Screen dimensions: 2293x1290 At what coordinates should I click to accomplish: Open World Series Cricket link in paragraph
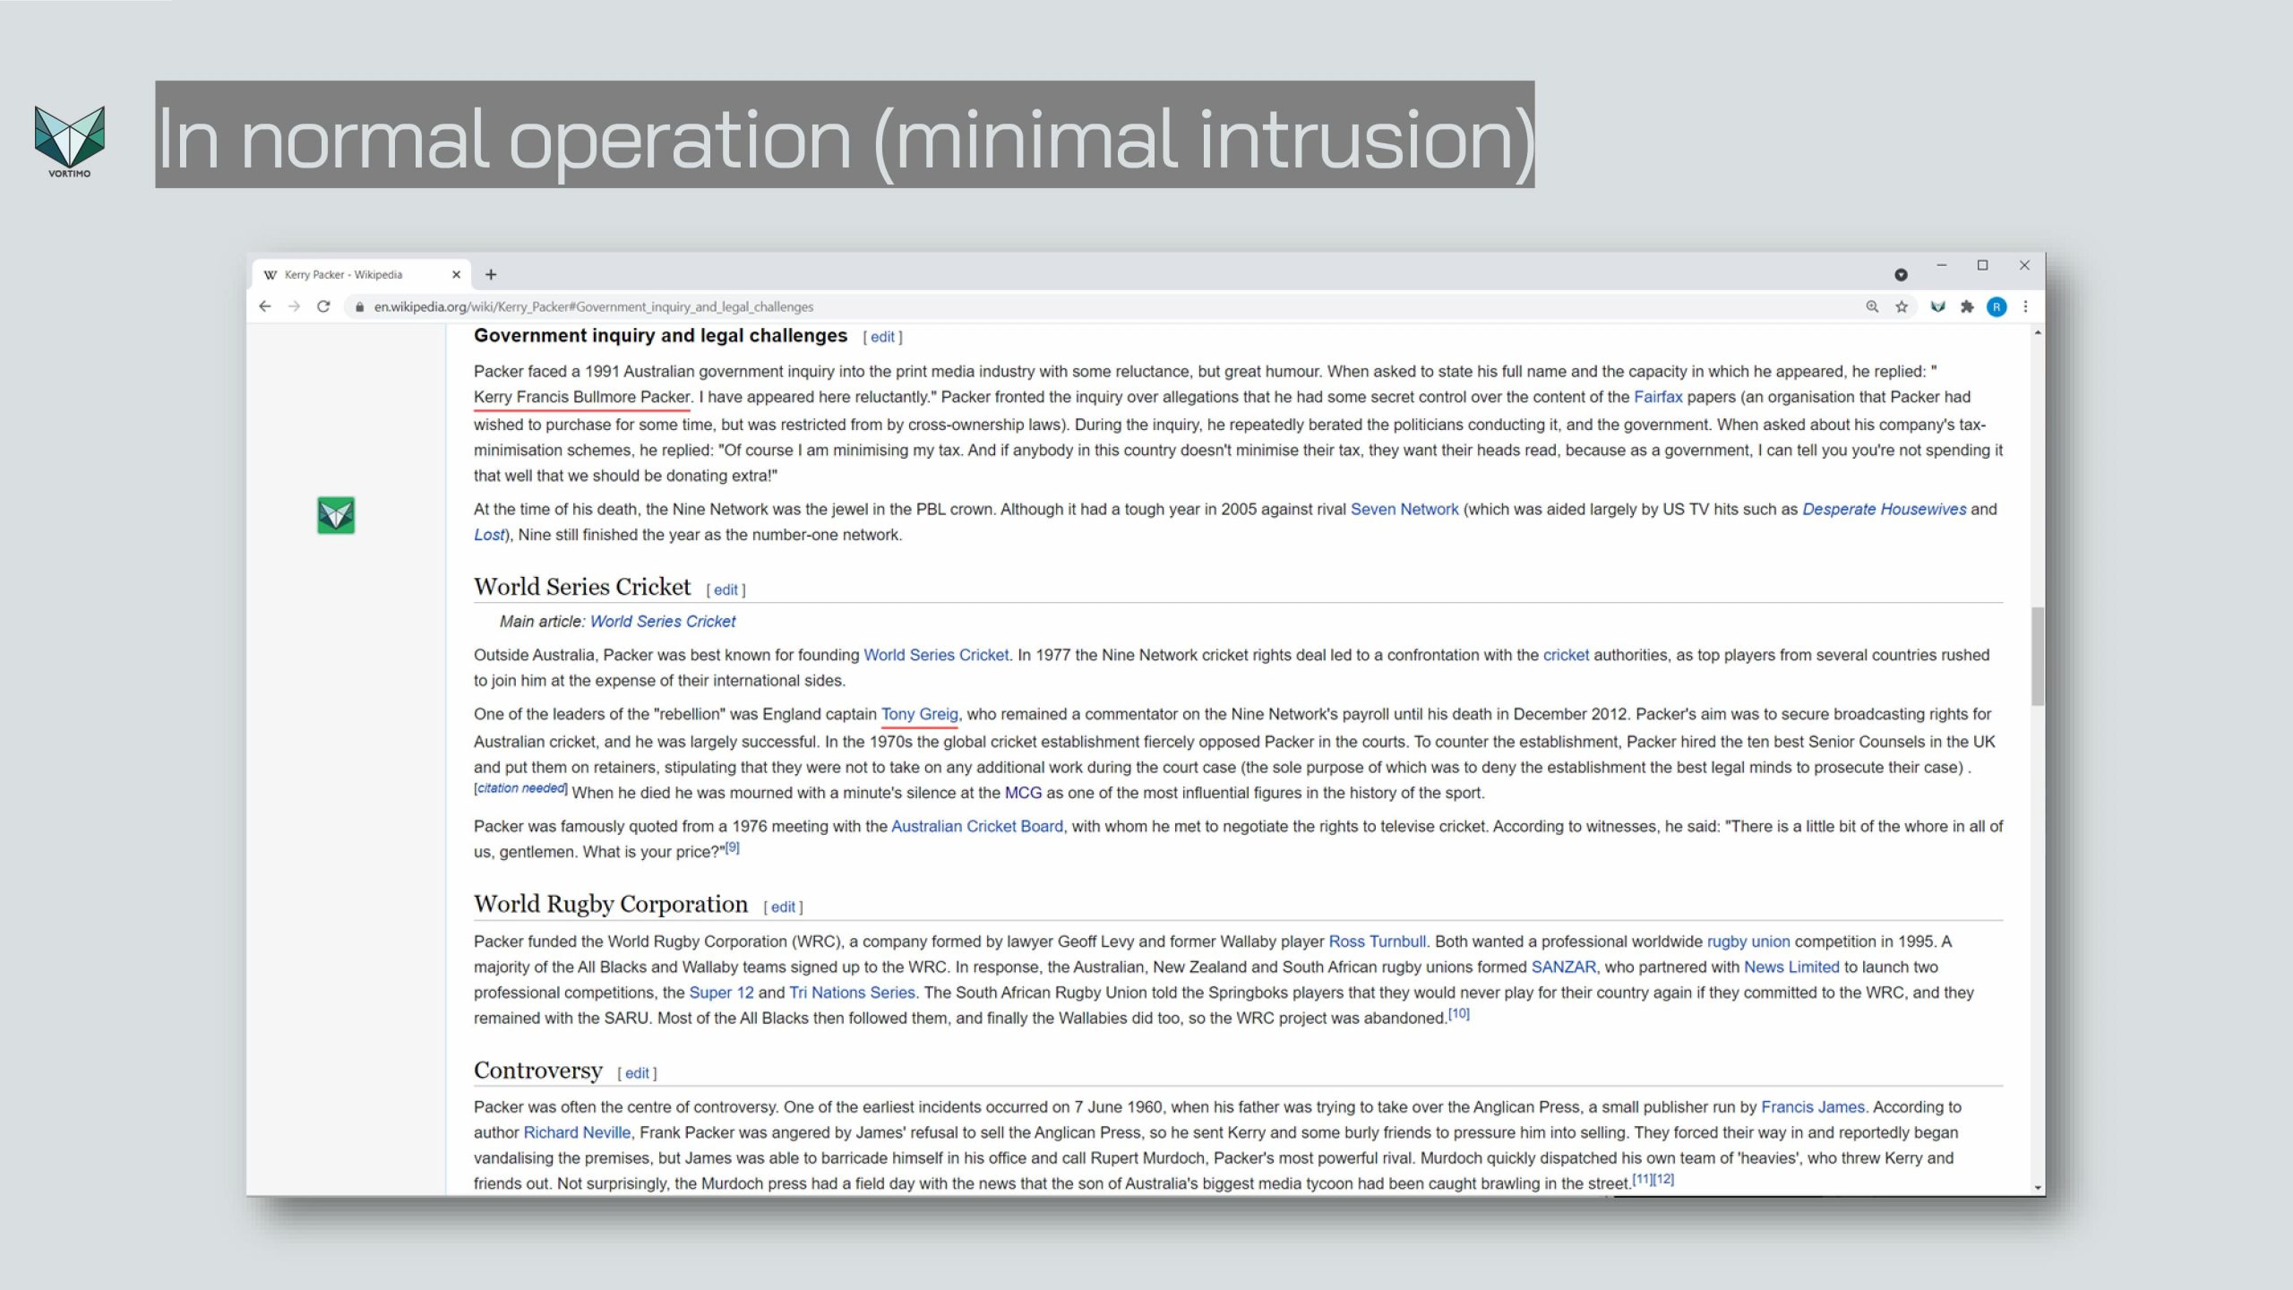pos(936,655)
